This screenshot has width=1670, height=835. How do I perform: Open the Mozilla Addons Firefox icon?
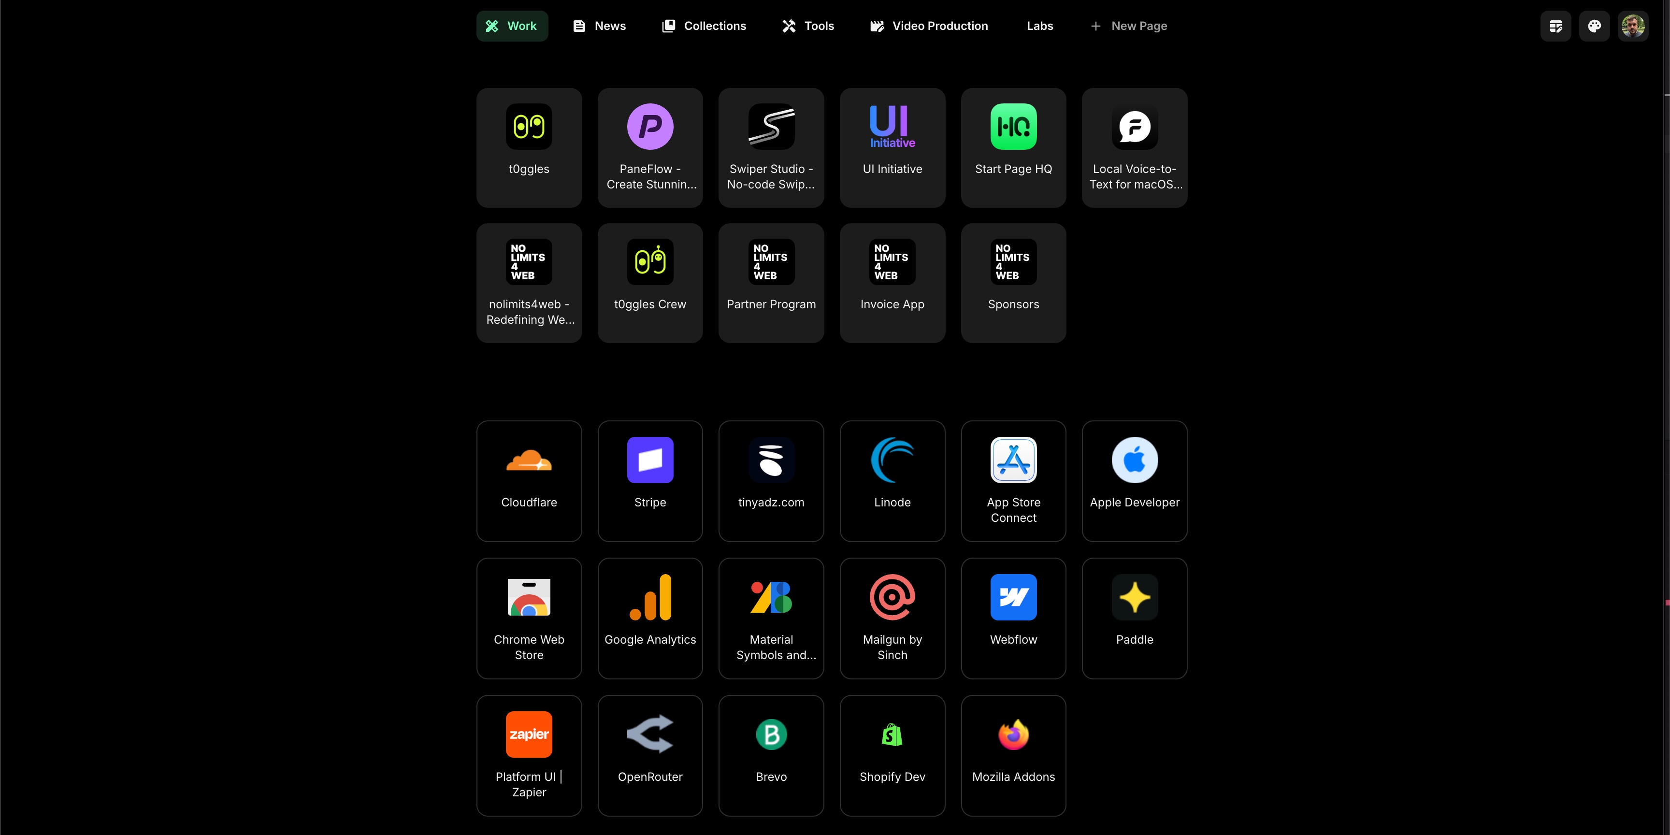point(1013,735)
